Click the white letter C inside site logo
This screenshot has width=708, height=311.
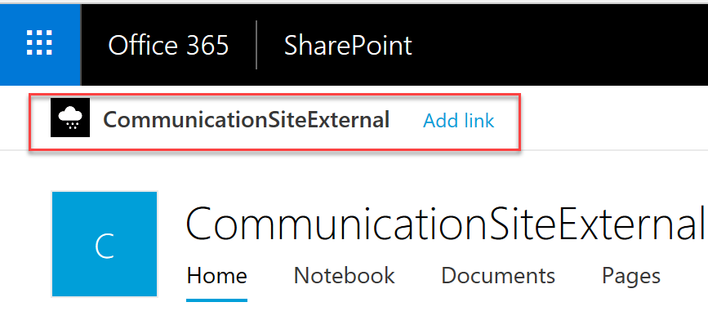point(105,247)
